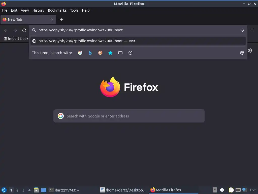Image resolution: width=258 pixels, height=194 pixels.
Task: Open the Tools menu
Action: click(74, 10)
